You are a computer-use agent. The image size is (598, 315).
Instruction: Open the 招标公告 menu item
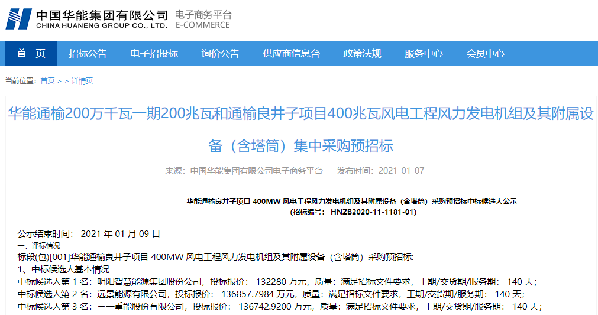point(88,53)
